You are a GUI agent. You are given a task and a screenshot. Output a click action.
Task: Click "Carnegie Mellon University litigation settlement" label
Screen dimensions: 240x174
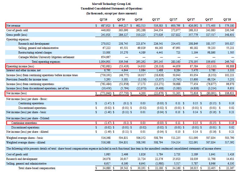coord(46,57)
